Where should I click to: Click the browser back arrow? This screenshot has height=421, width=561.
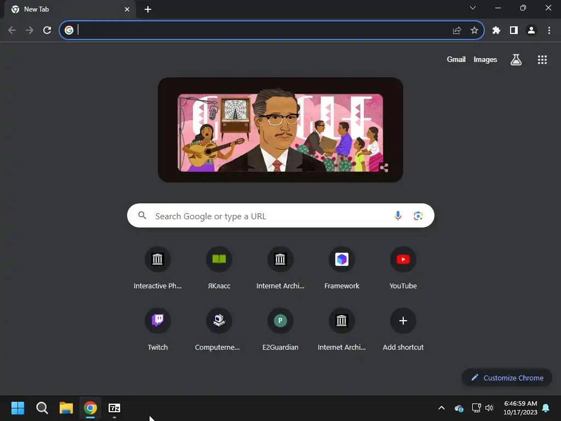(12, 31)
